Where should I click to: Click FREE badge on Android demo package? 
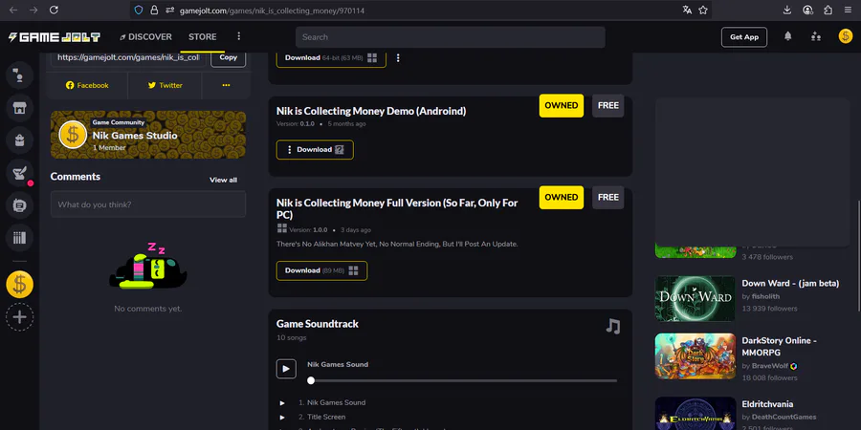(607, 106)
